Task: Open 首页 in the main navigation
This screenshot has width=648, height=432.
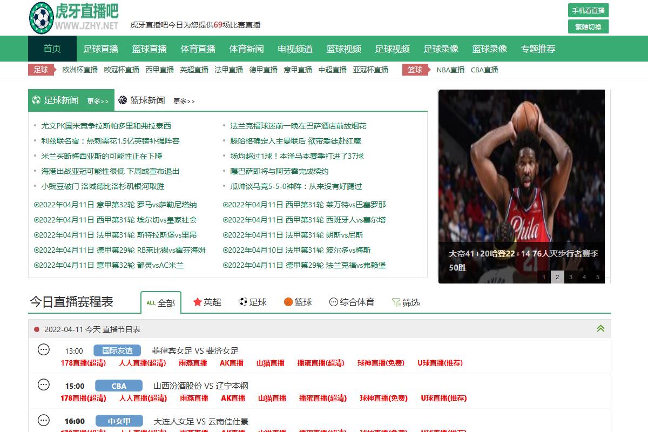Action: tap(52, 49)
